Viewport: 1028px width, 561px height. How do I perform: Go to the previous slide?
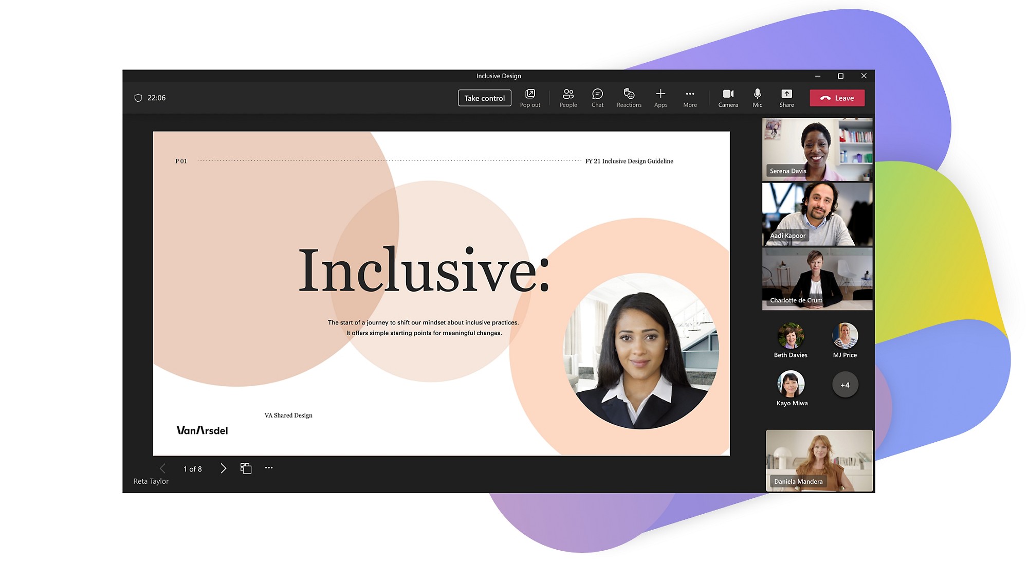162,468
